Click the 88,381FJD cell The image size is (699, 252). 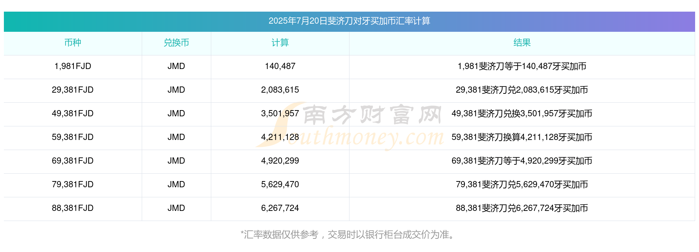[x=73, y=208]
